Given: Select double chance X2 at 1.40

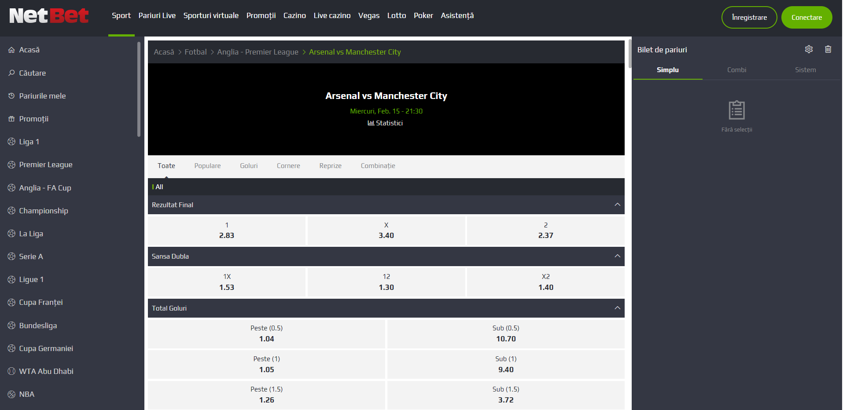Looking at the screenshot, I should pyautogui.click(x=546, y=282).
